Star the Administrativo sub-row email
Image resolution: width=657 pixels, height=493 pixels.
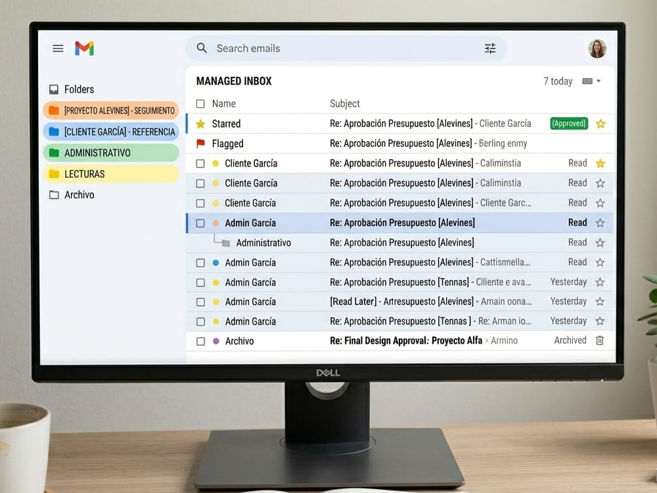[x=600, y=243]
